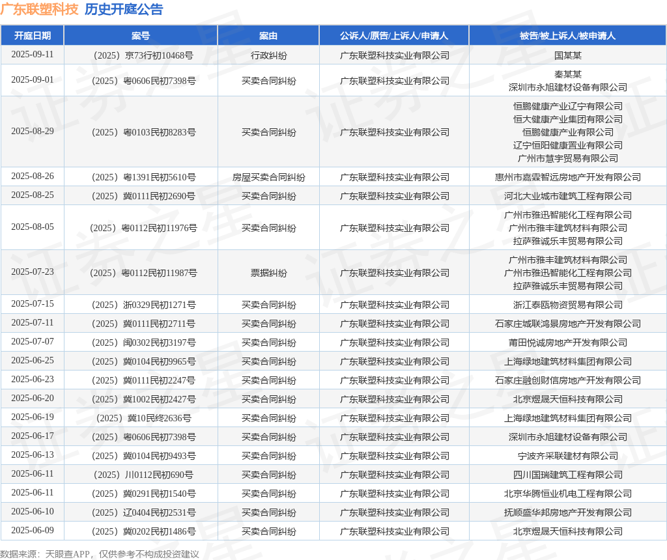Select the date cell "2025-07-15"
This screenshot has width=667, height=560.
pos(33,304)
